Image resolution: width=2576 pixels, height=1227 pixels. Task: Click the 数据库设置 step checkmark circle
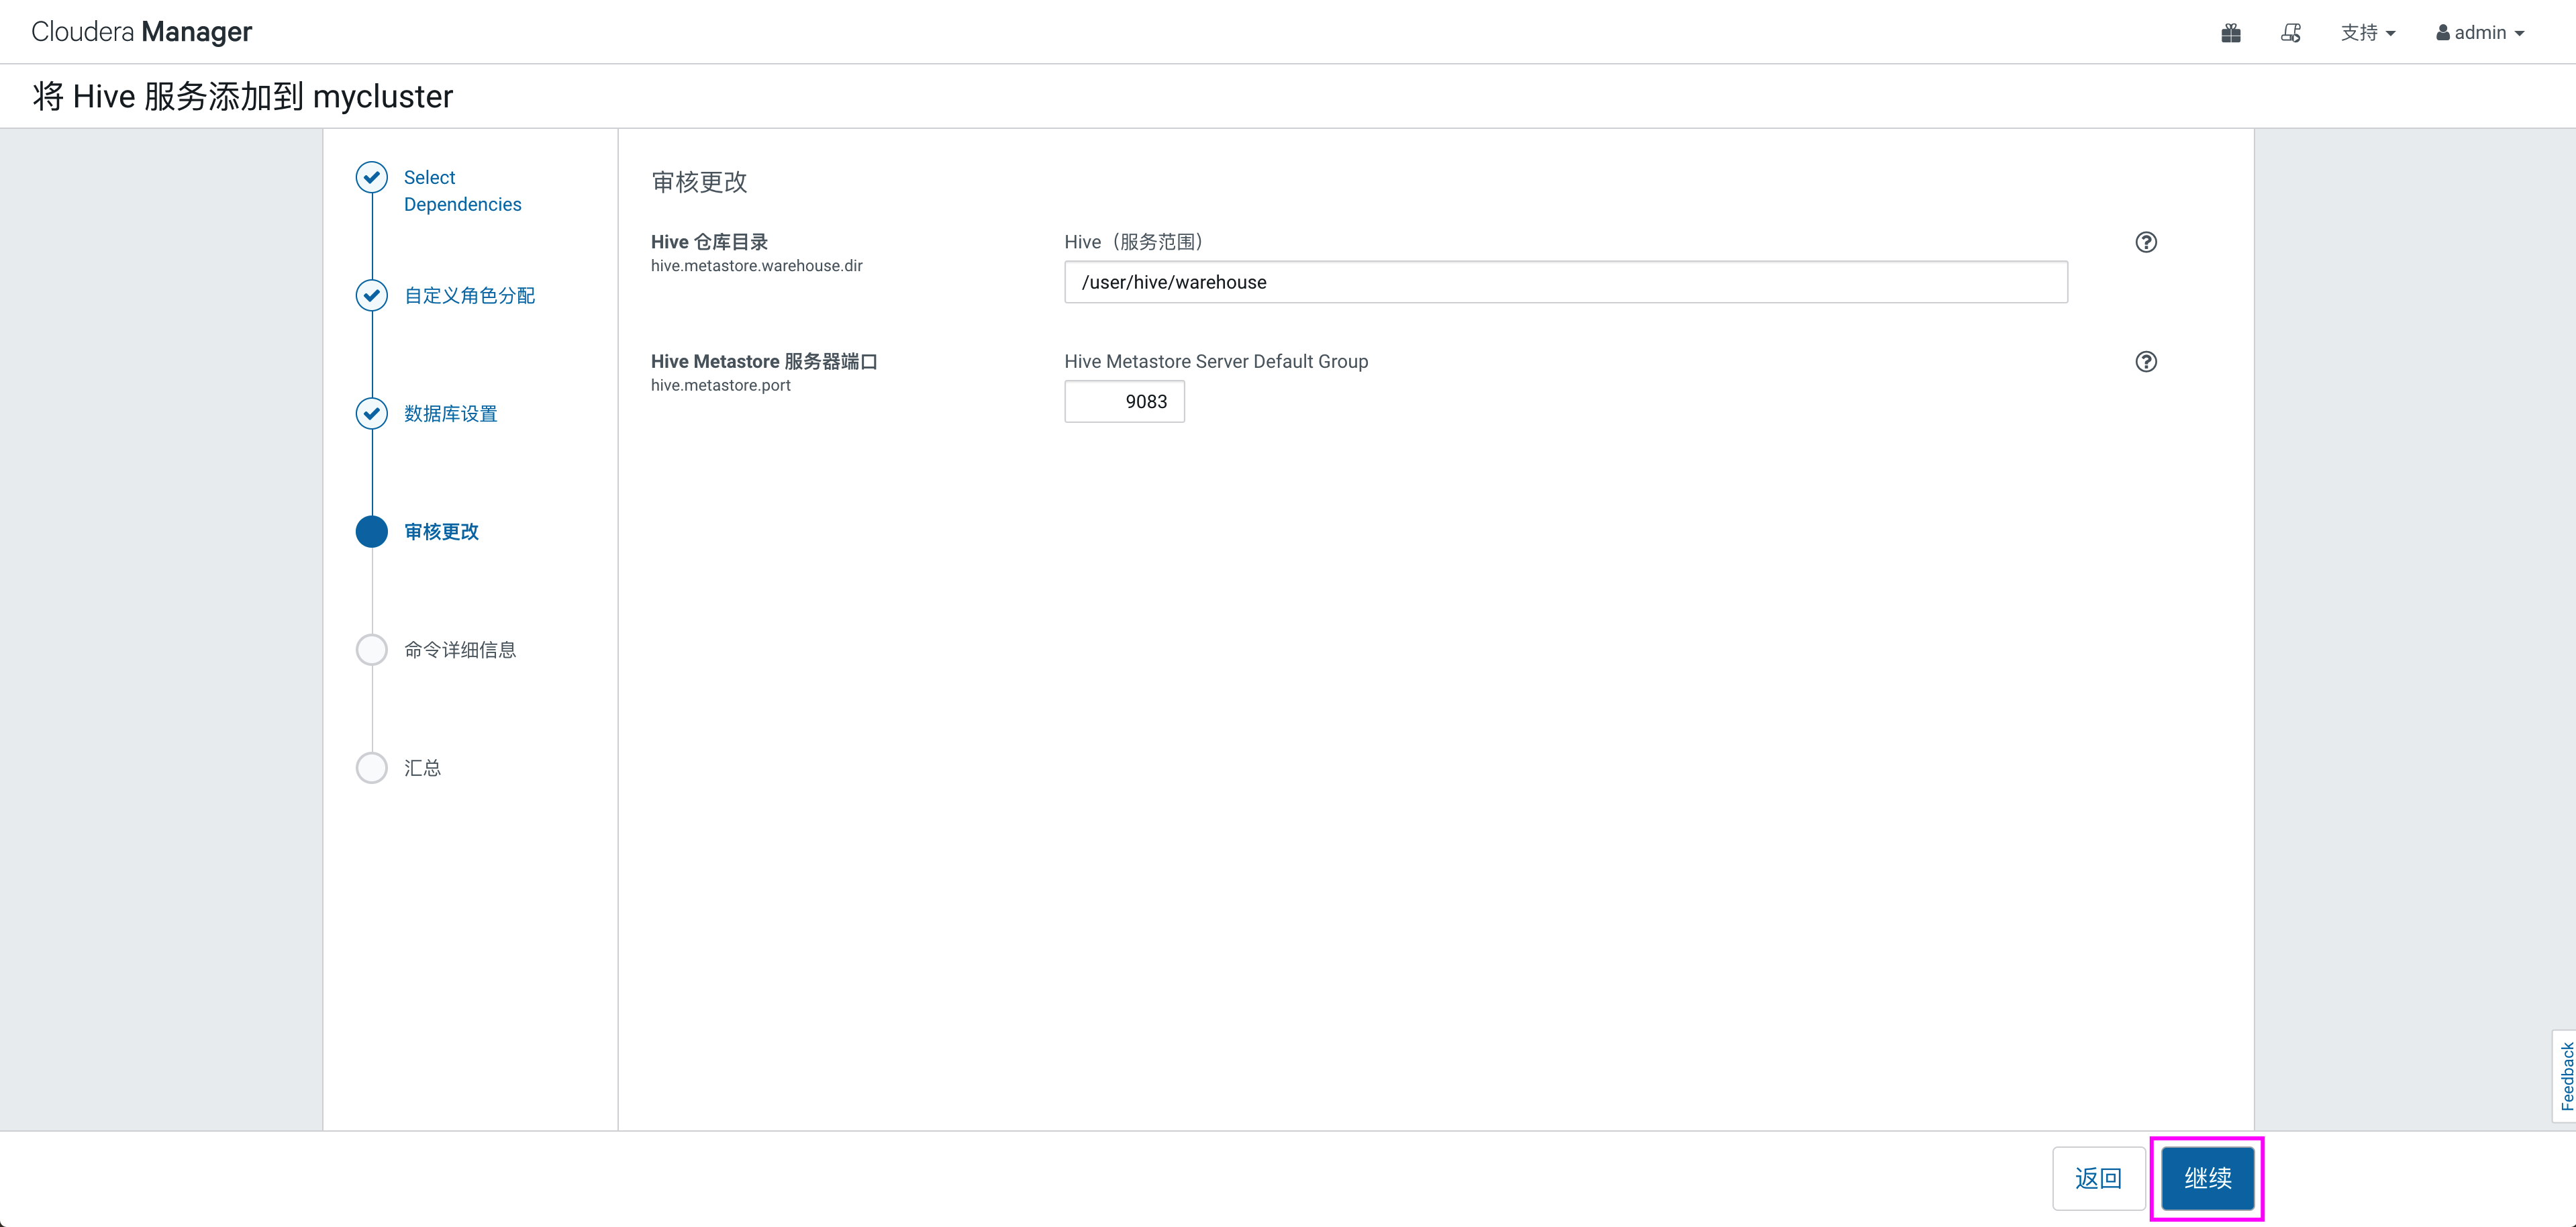click(x=372, y=413)
